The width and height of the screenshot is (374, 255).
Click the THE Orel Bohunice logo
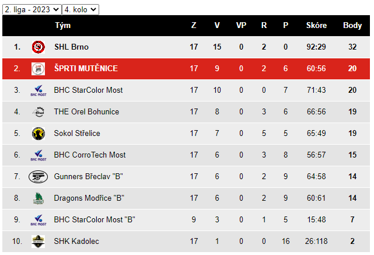pyautogui.click(x=39, y=112)
